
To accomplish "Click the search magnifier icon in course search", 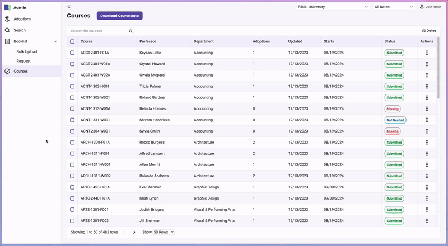I will click(131, 31).
